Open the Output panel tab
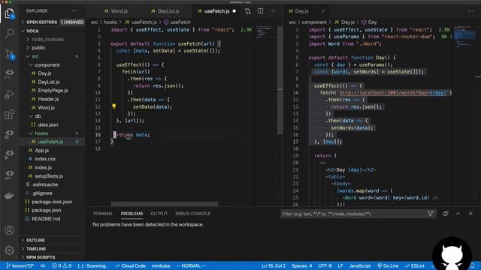 [159, 214]
